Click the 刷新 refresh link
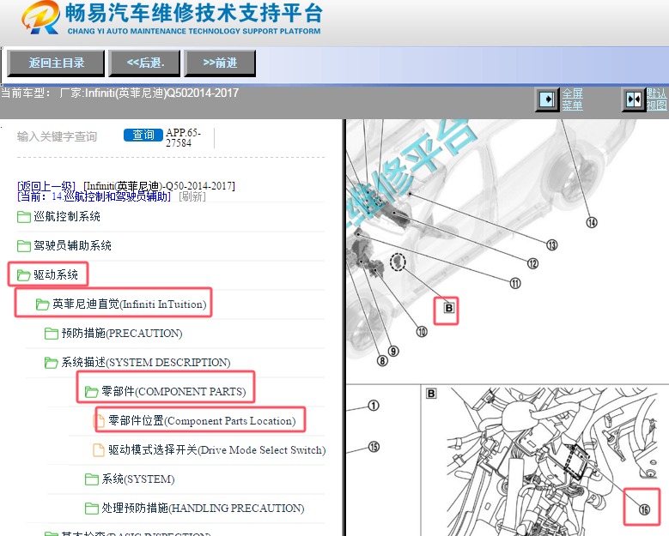Viewport: 669px width, 536px height. tap(192, 196)
